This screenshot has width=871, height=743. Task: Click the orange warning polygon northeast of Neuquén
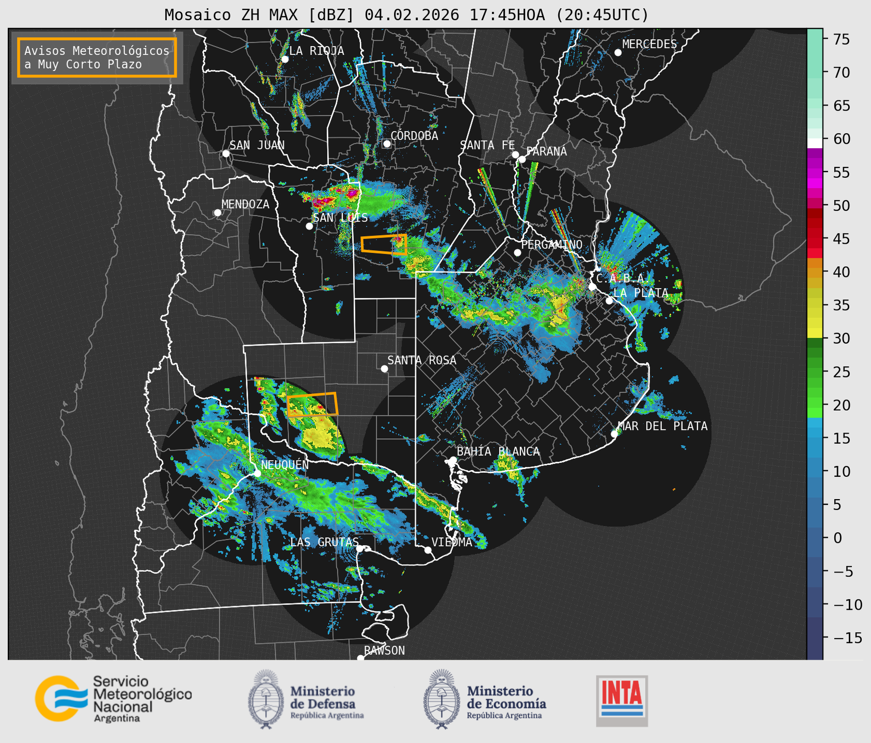point(312,405)
